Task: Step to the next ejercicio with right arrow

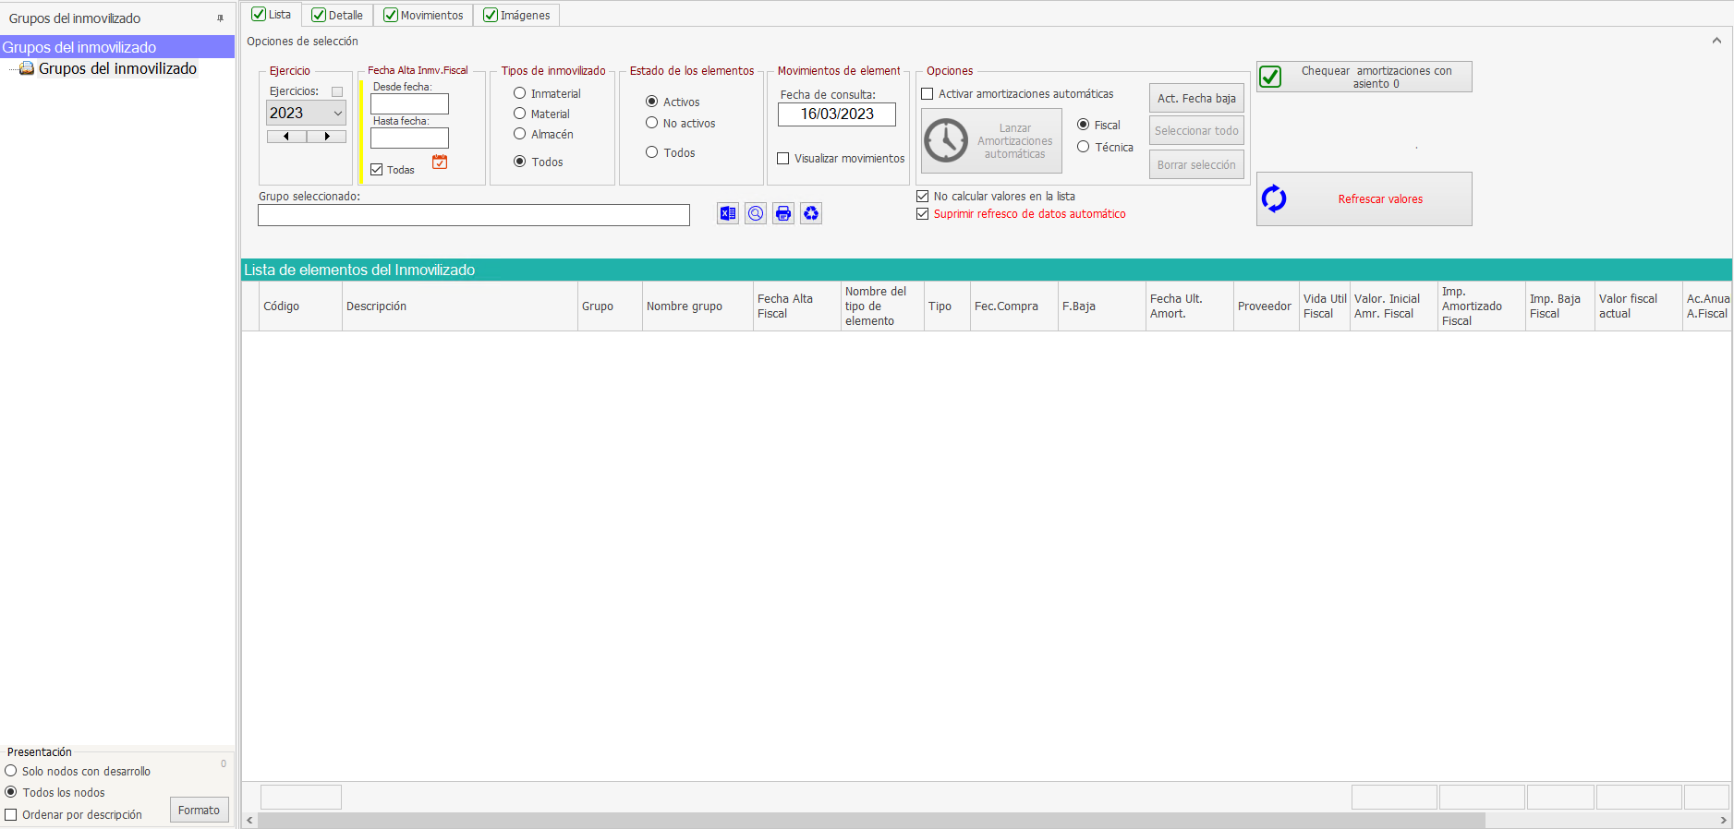Action: pos(327,137)
